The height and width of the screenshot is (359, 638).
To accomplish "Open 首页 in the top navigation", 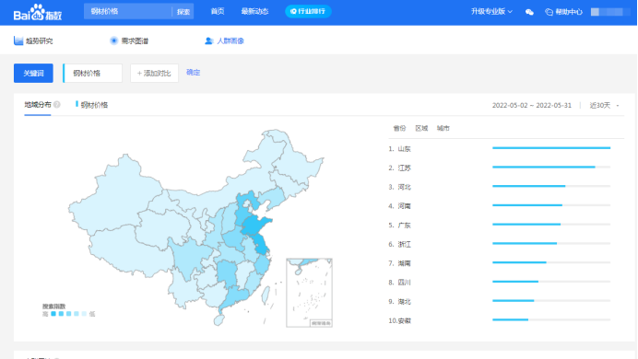I will pyautogui.click(x=218, y=11).
